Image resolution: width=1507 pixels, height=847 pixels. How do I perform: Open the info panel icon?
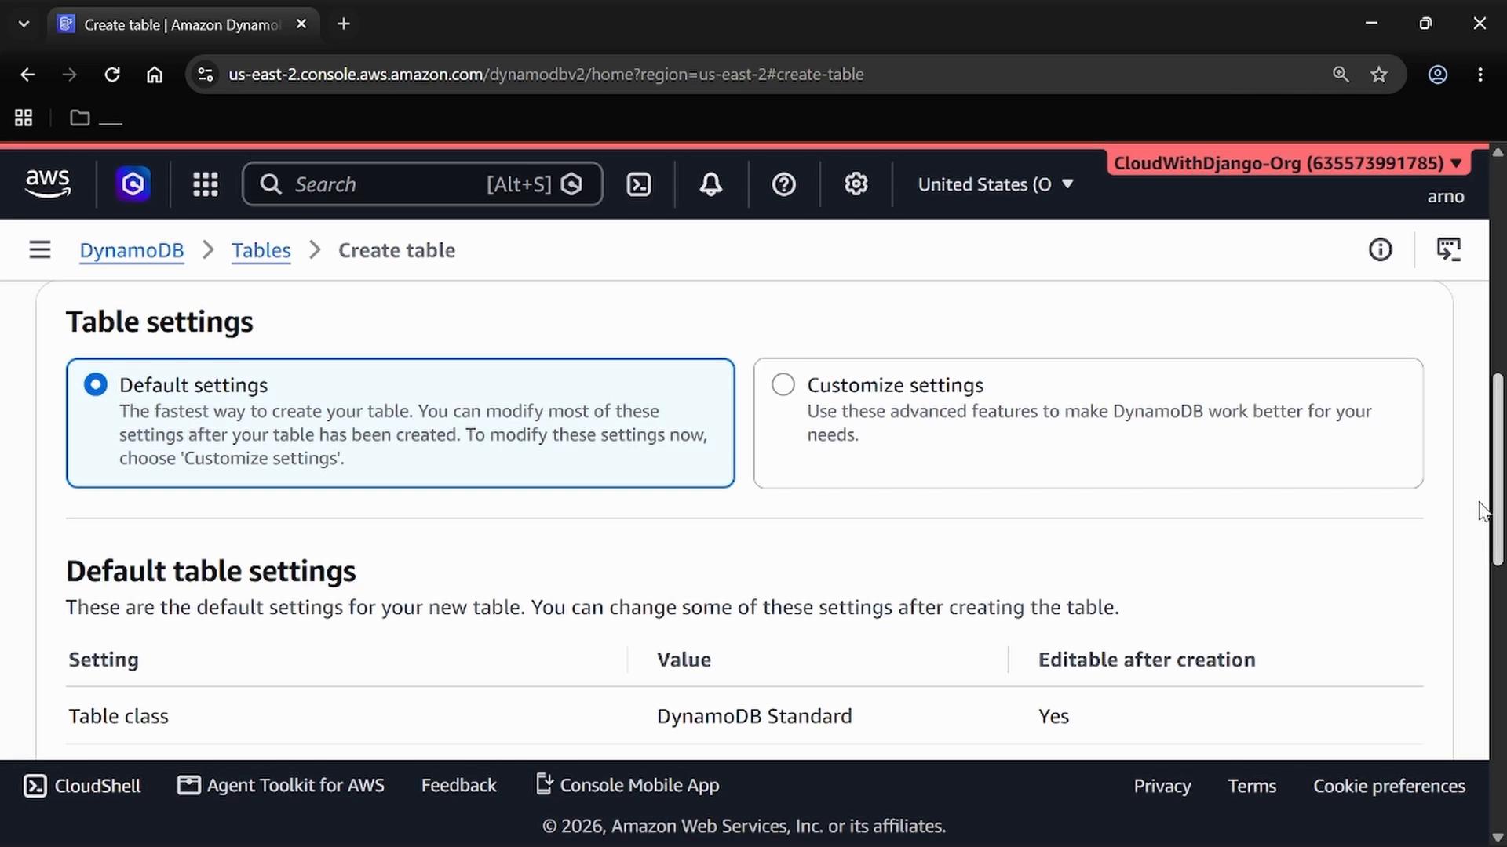click(1381, 250)
